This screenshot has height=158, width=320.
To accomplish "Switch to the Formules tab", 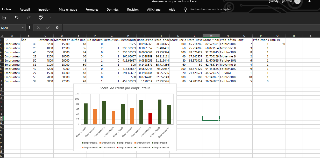I will [92, 10].
